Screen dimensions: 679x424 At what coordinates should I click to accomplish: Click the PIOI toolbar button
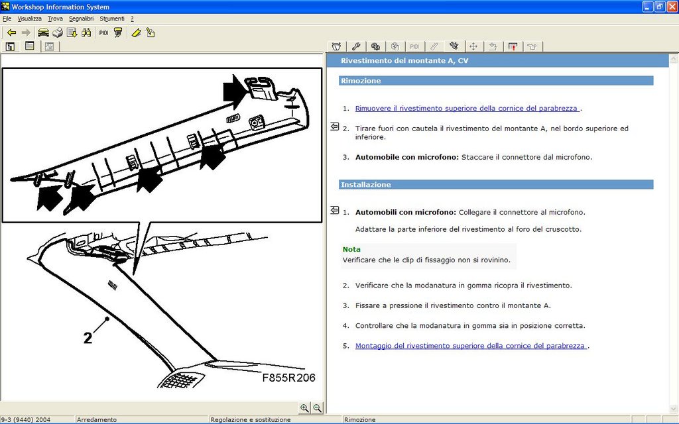(103, 32)
